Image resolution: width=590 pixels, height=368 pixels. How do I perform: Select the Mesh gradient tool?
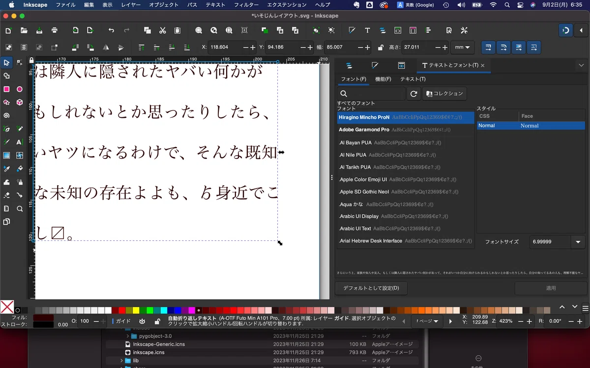pos(20,156)
